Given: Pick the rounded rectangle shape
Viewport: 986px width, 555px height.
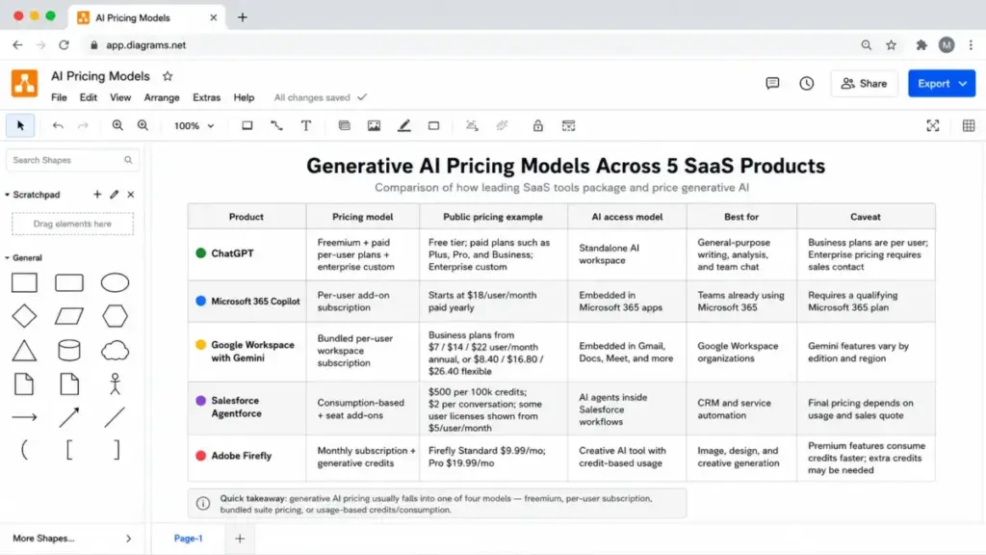Looking at the screenshot, I should [x=69, y=283].
